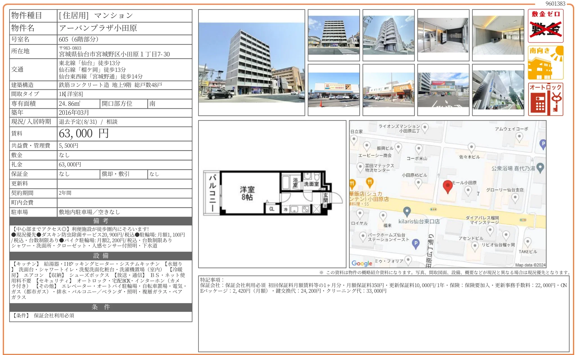Click the 福来 map pin
The height and width of the screenshot is (355, 578).
pos(383,216)
